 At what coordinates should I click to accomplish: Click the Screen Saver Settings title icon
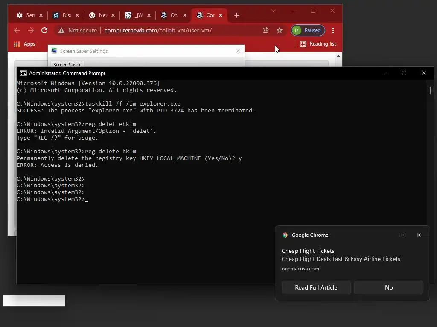tap(54, 51)
